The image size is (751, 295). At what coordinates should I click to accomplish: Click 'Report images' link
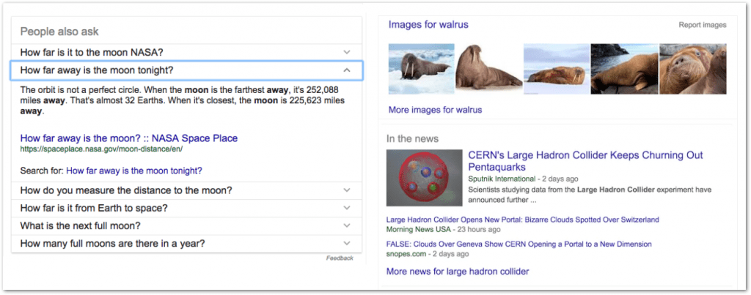click(702, 25)
